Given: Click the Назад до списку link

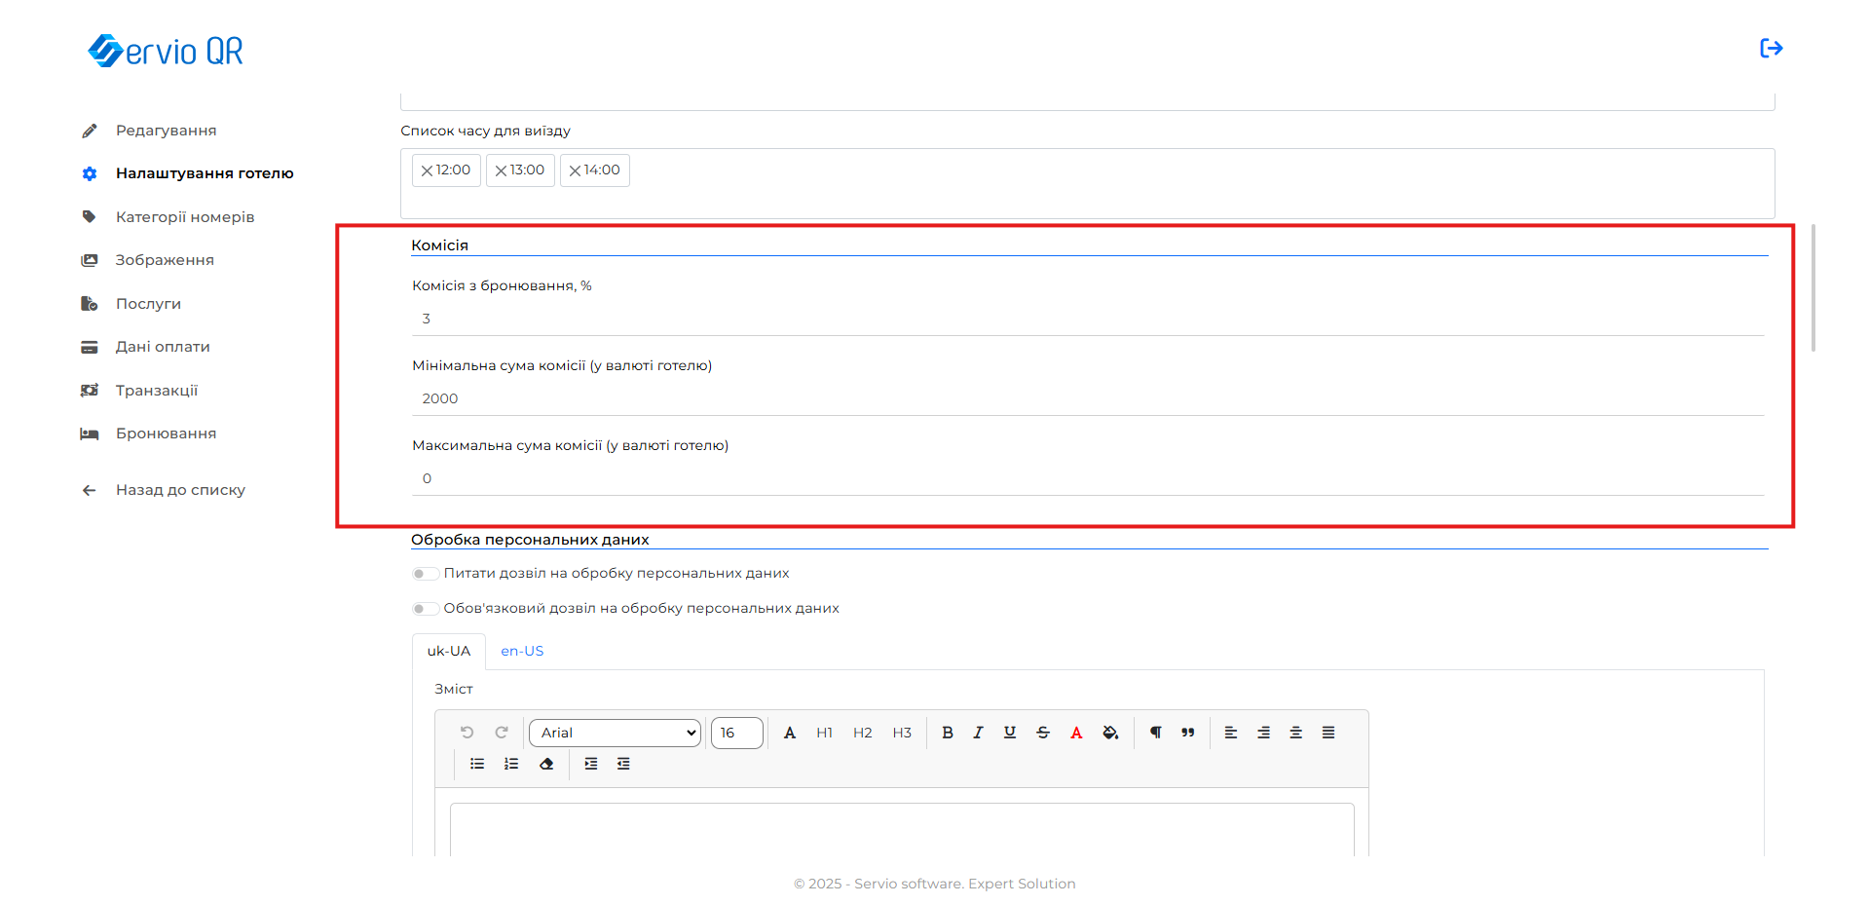Looking at the screenshot, I should pyautogui.click(x=180, y=490).
